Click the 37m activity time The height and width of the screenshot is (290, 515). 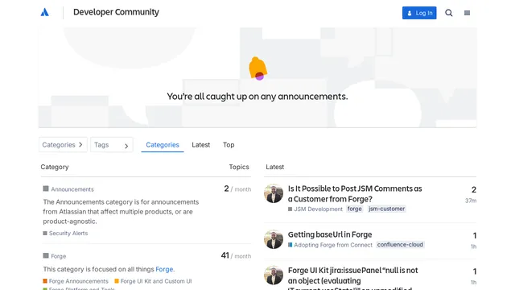click(471, 201)
